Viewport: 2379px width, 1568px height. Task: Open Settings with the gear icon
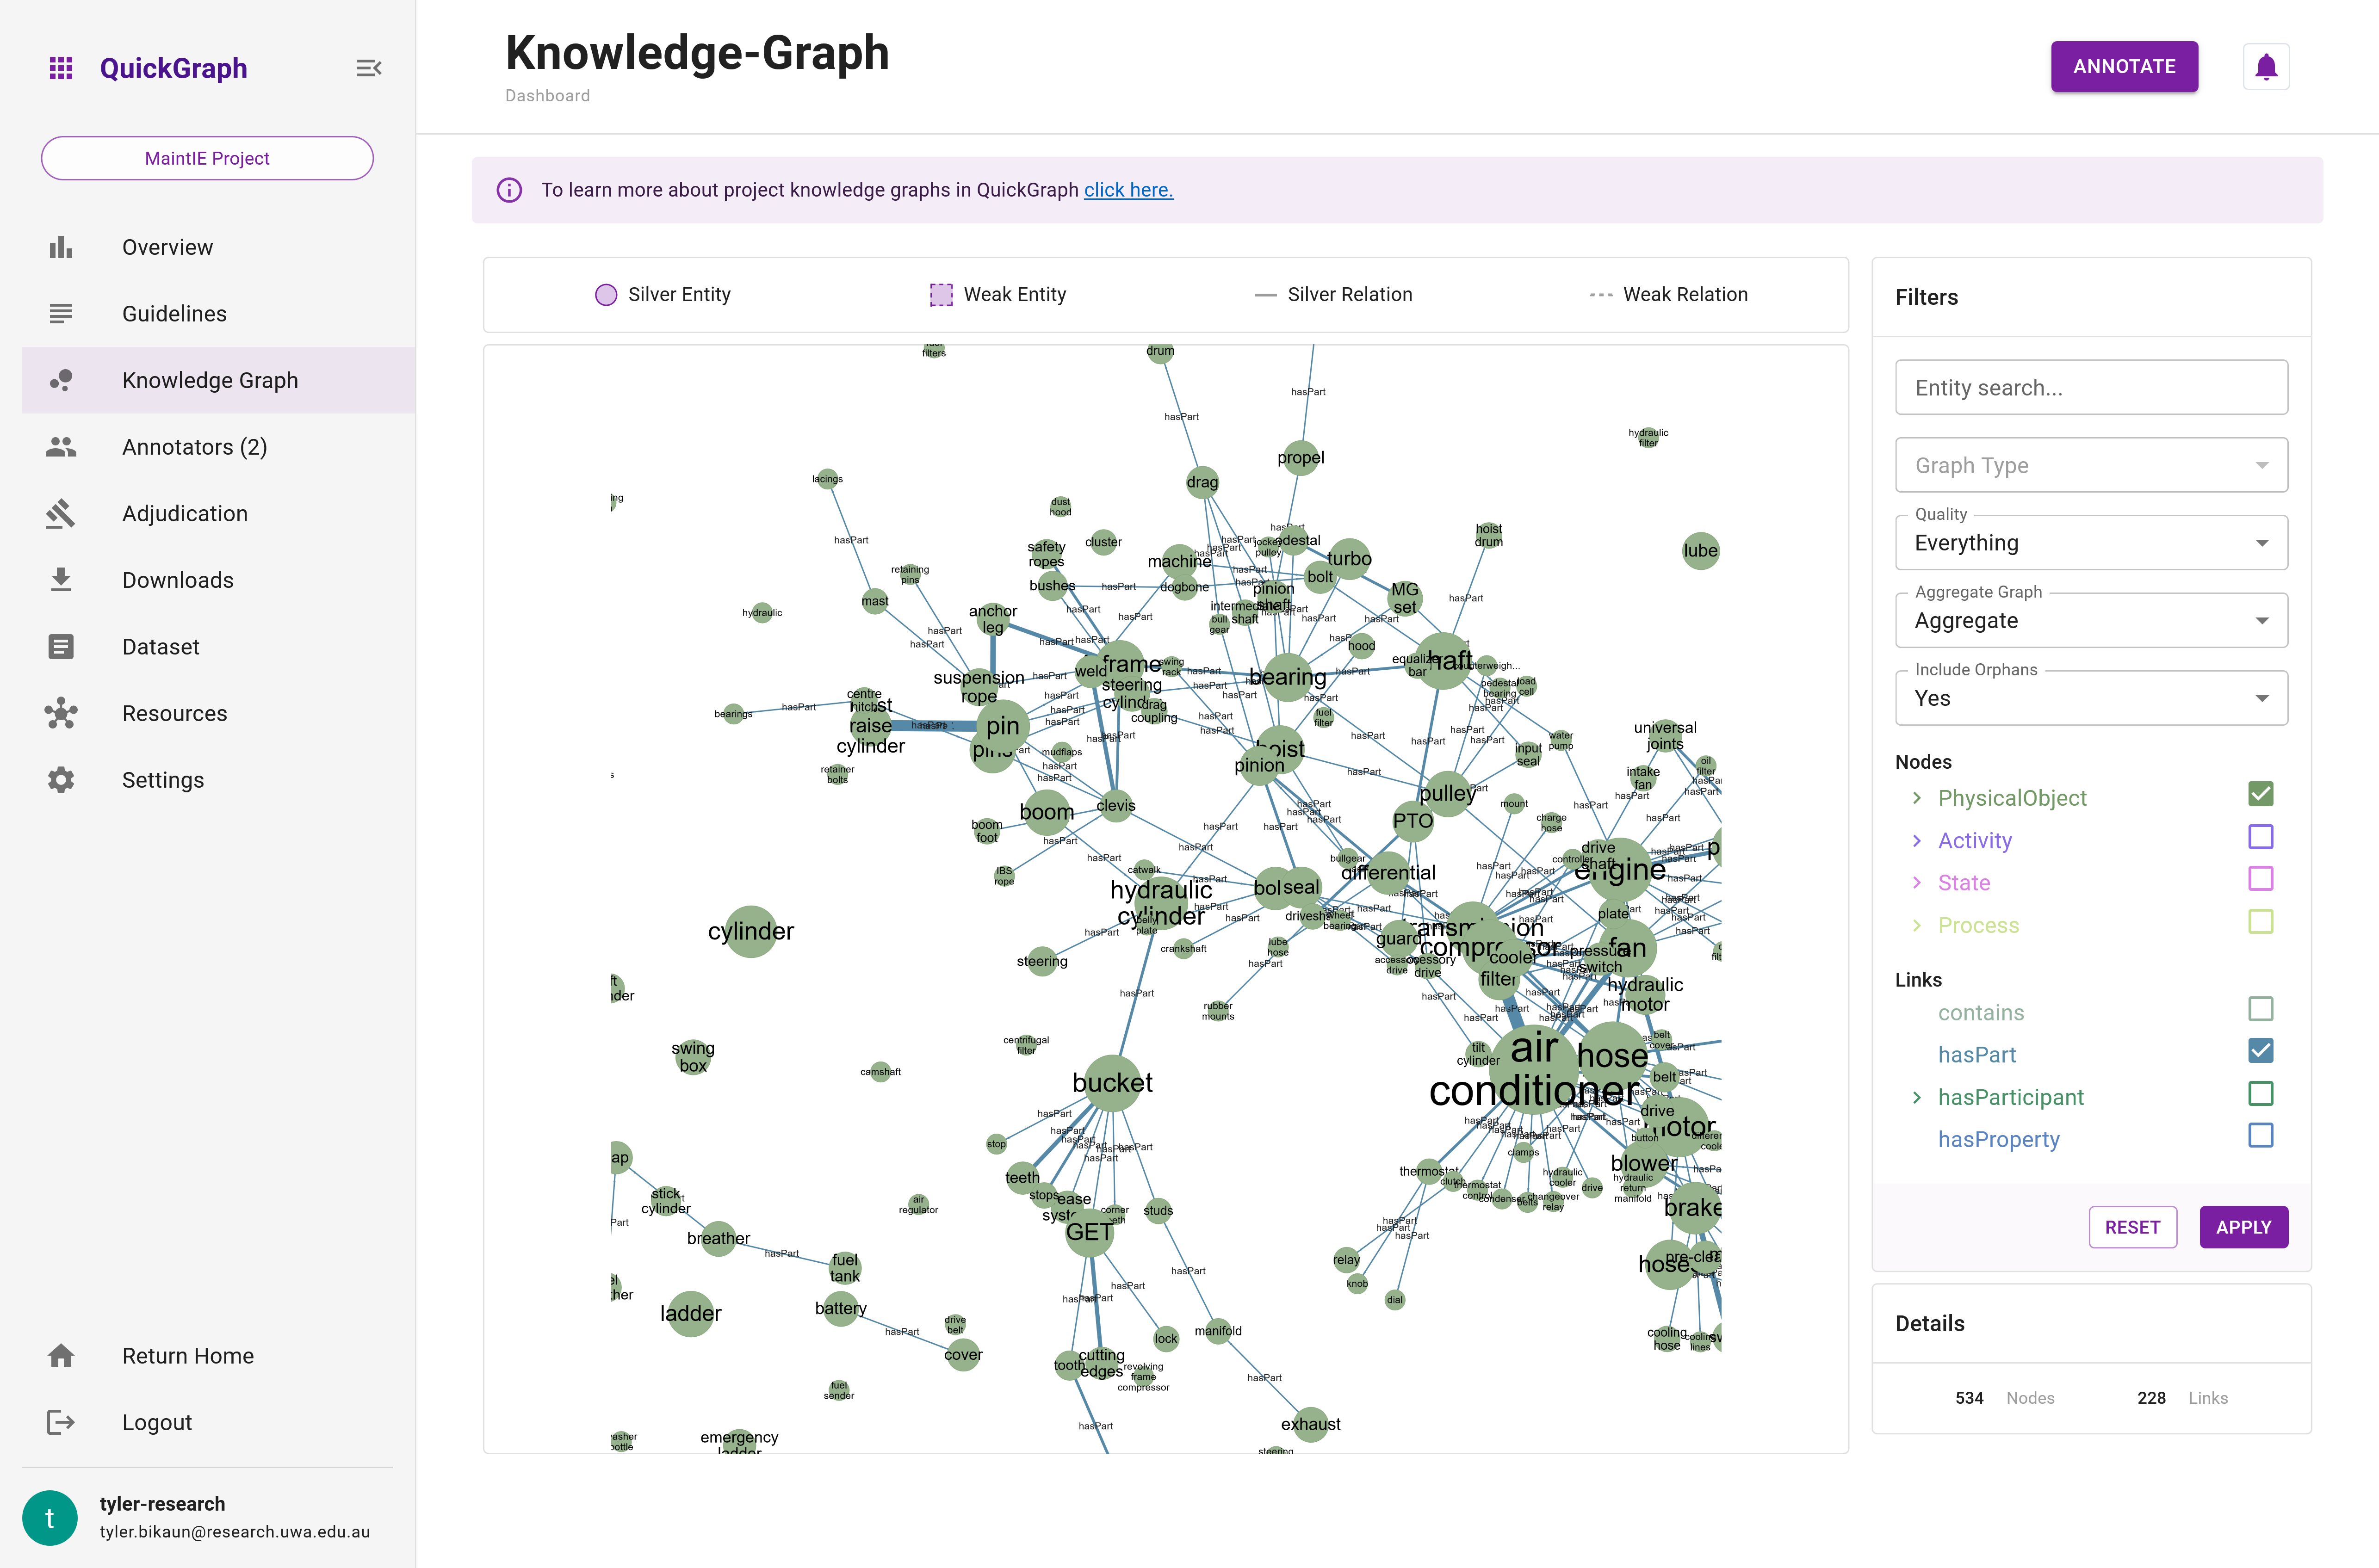point(61,780)
